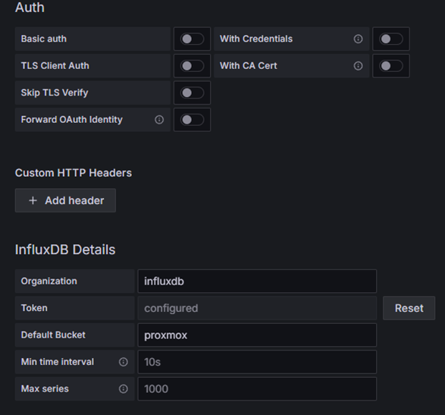Focus the Max series input
Image resolution: width=445 pixels, height=415 pixels.
coord(257,389)
